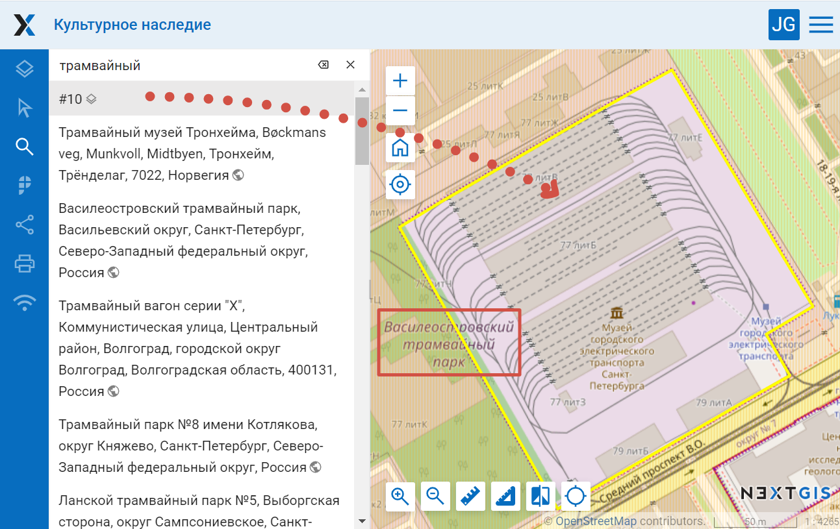Open the segmented-circle panel icon below search
Viewport: 840px width, 529px height.
pos(25,186)
